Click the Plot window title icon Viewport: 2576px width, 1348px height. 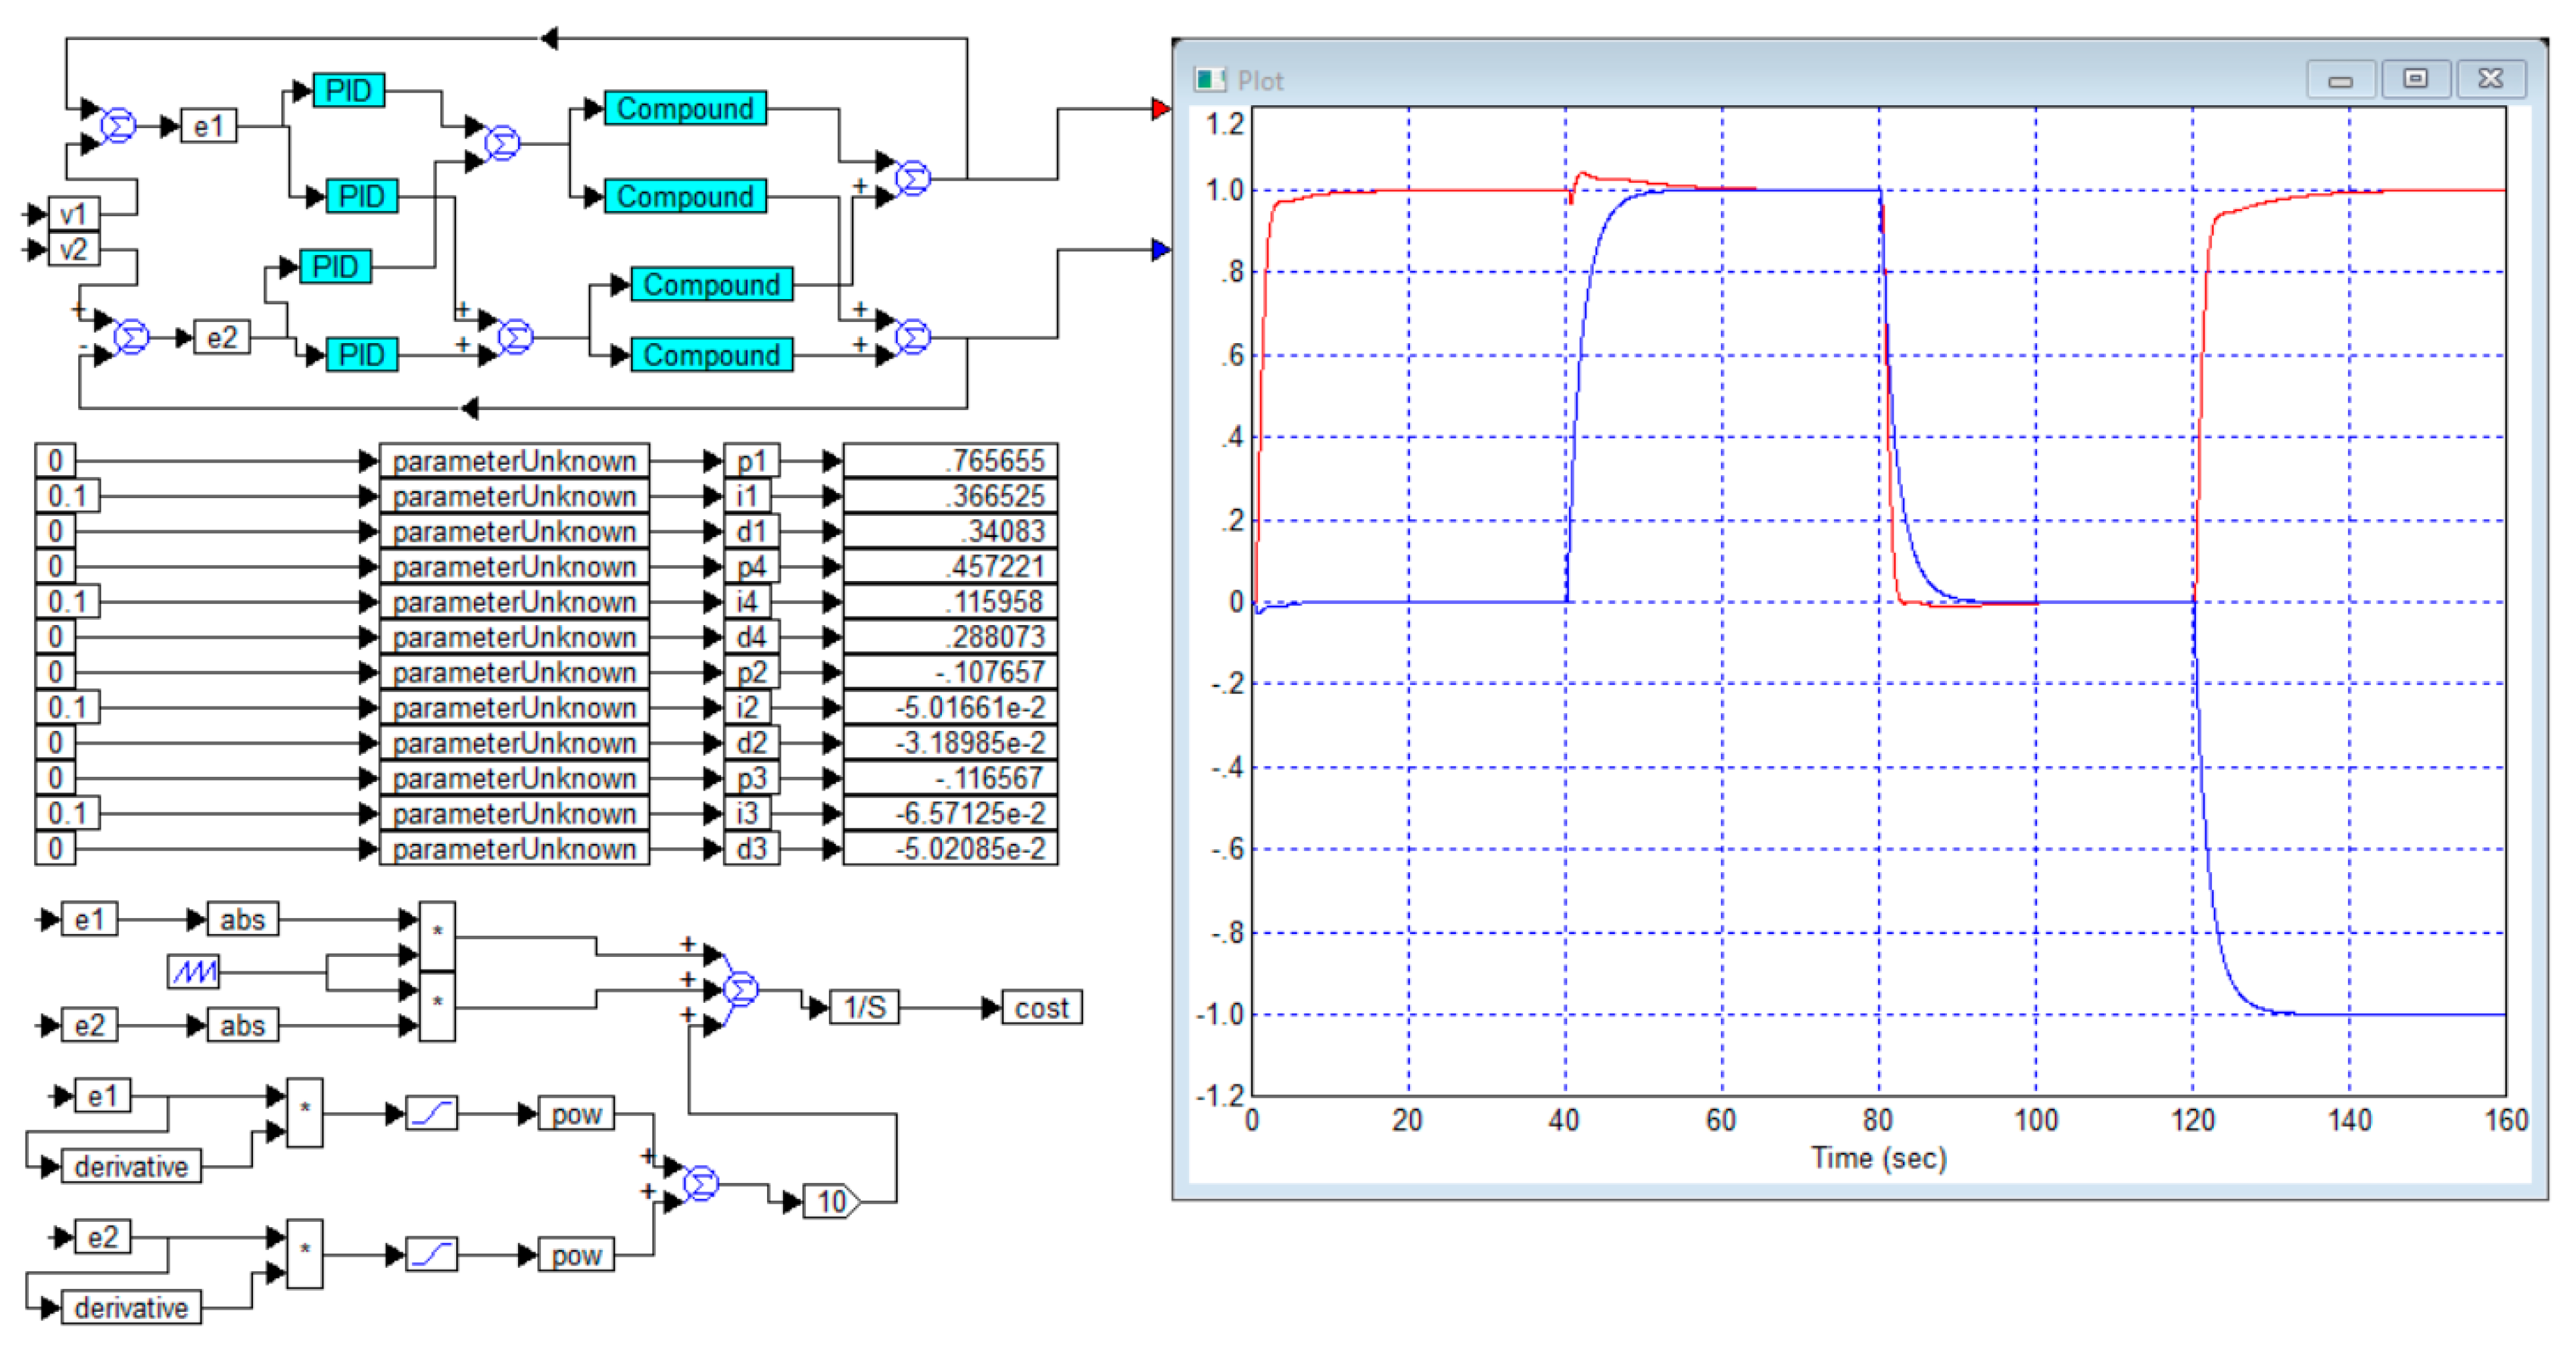1209,80
